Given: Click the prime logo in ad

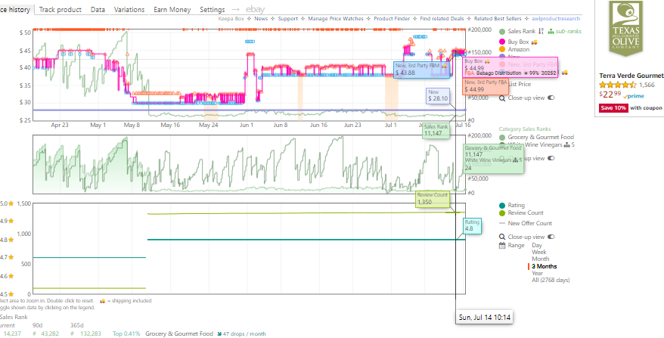Looking at the screenshot, I should pyautogui.click(x=633, y=96).
